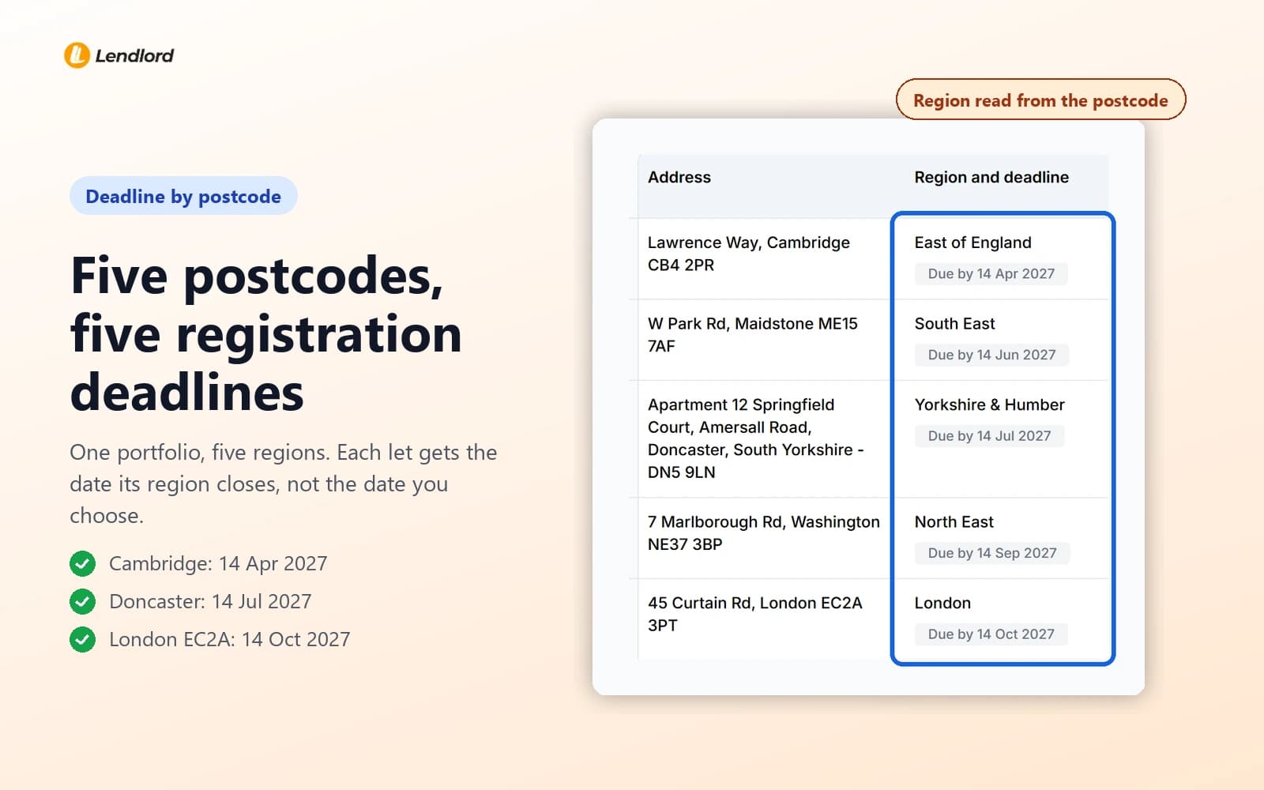Viewport: 1264px width, 790px height.
Task: Click the Lendlord logo icon
Action: (x=77, y=55)
